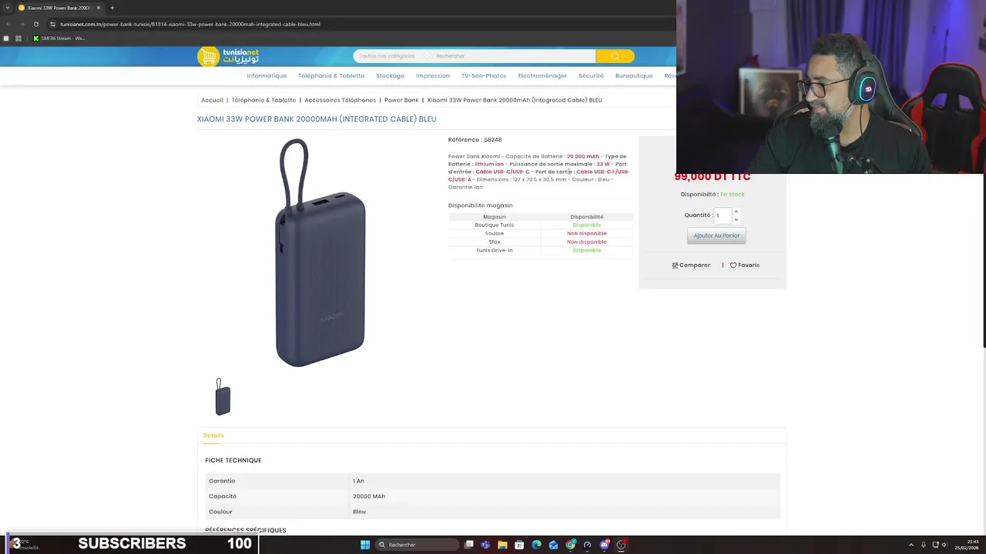Increase quantity with up arrow
This screenshot has height=554, width=986.
[x=736, y=212]
